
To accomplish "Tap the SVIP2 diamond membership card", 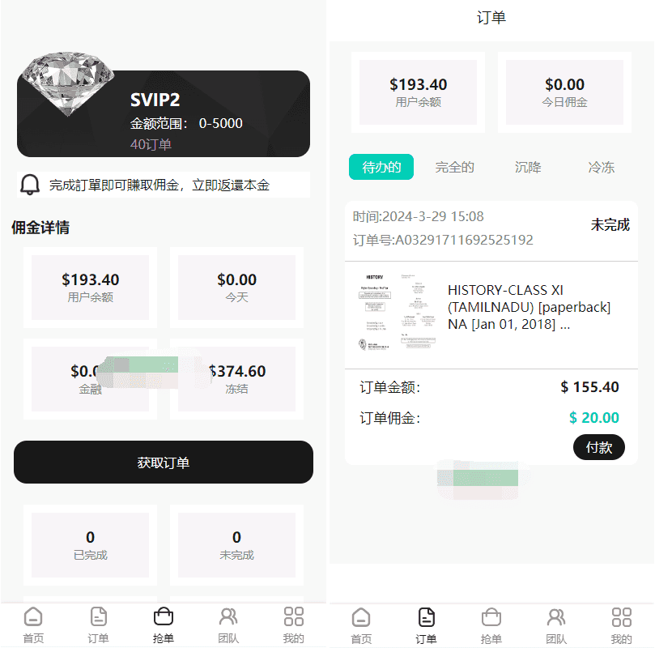I will 164,113.
